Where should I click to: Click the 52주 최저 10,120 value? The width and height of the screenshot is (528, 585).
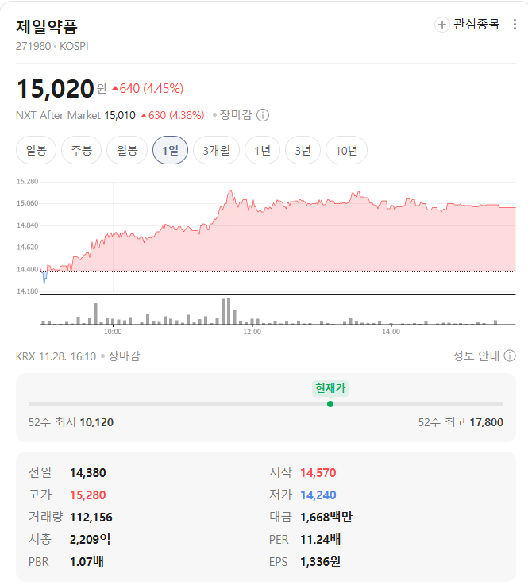[x=97, y=422]
